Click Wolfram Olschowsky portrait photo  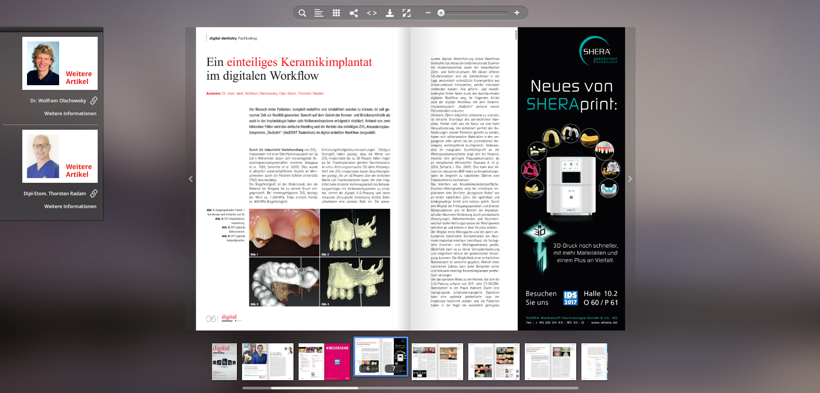pyautogui.click(x=43, y=63)
